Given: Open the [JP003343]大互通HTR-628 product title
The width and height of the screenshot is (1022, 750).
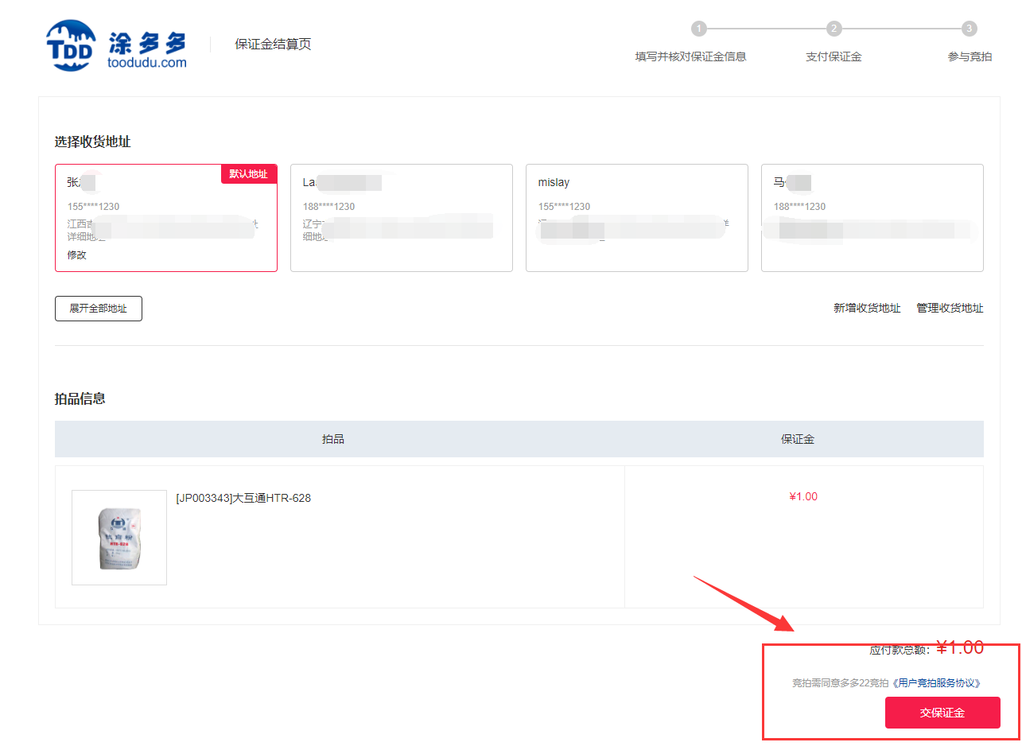Looking at the screenshot, I should point(243,499).
